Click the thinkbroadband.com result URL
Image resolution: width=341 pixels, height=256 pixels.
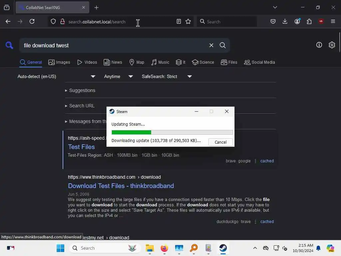point(114,177)
